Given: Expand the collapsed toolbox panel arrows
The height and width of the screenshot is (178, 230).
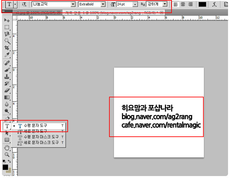Looking at the screenshot, I should pos(3,11).
